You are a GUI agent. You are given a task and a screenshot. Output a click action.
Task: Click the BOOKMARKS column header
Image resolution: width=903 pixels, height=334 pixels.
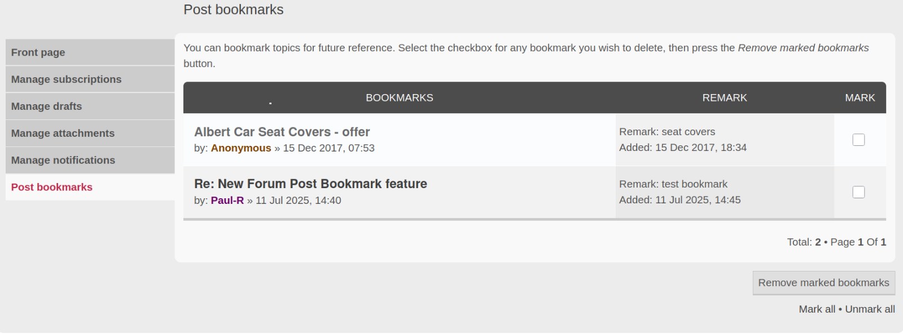400,98
